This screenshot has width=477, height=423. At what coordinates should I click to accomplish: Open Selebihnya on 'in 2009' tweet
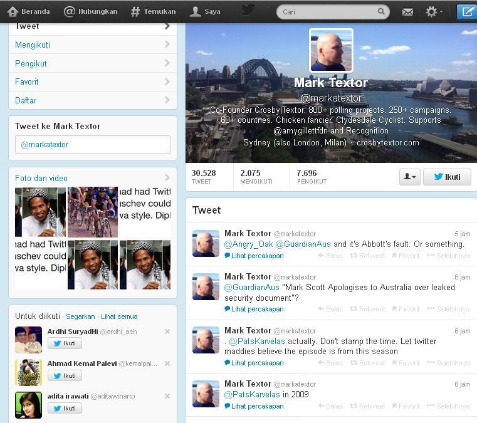(x=448, y=406)
